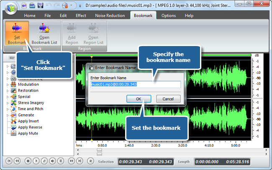The image size is (272, 170).
Task: Click the Generate icon in tree
Action: click(x=13, y=115)
